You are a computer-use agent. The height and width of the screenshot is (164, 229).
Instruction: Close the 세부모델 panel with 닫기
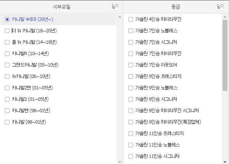[115, 7]
